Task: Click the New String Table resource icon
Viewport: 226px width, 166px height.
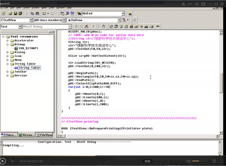Action: [x=146, y=26]
